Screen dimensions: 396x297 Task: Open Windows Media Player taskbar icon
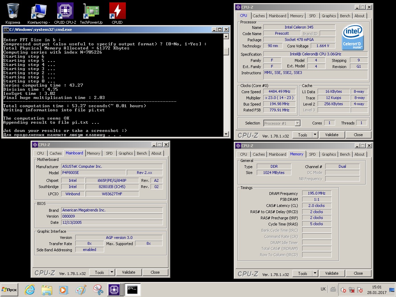[64, 290]
